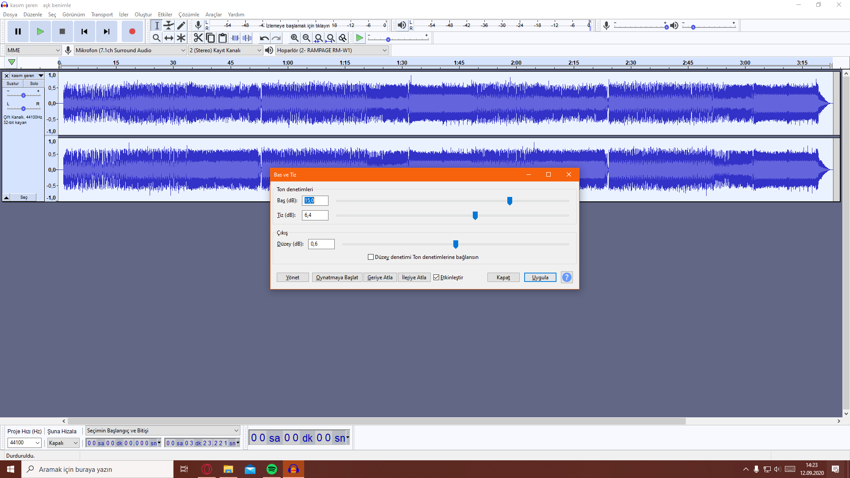This screenshot has width=850, height=478.
Task: Select the Time Shift tool
Action: tap(169, 38)
